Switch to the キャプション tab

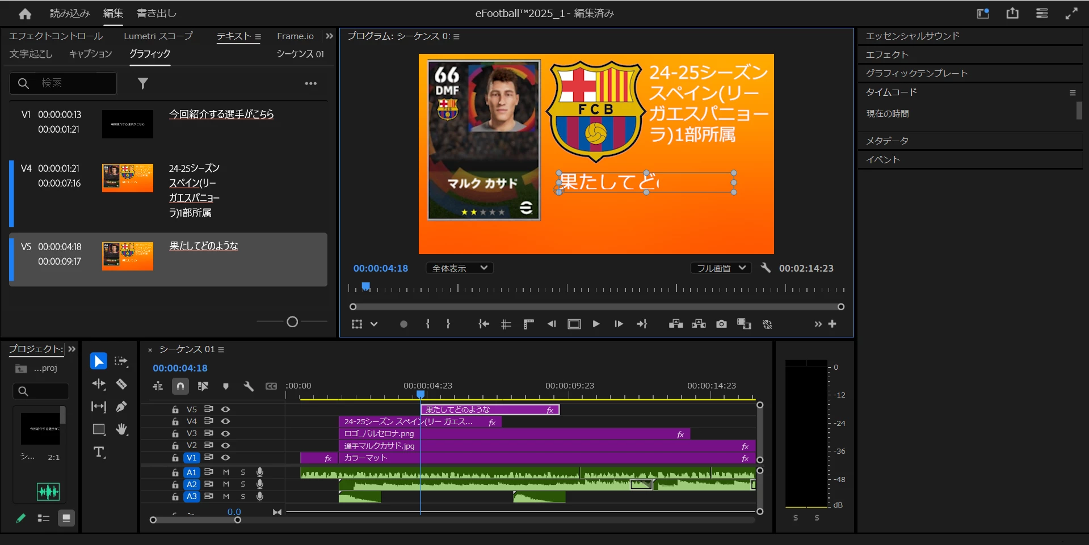pyautogui.click(x=91, y=53)
